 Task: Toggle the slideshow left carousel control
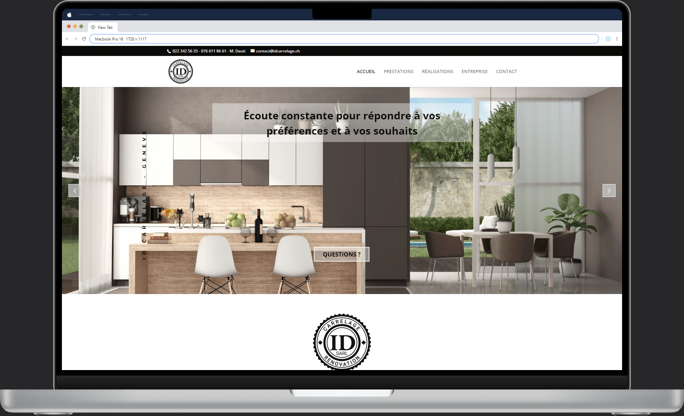[x=75, y=190]
